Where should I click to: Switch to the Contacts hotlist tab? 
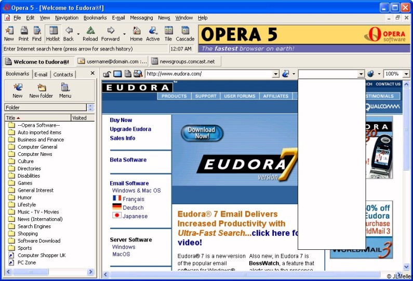click(63, 74)
